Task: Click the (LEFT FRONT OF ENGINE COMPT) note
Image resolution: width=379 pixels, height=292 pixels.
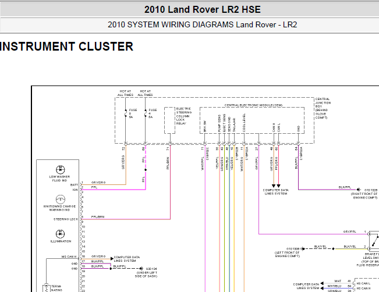Action: click(287, 254)
